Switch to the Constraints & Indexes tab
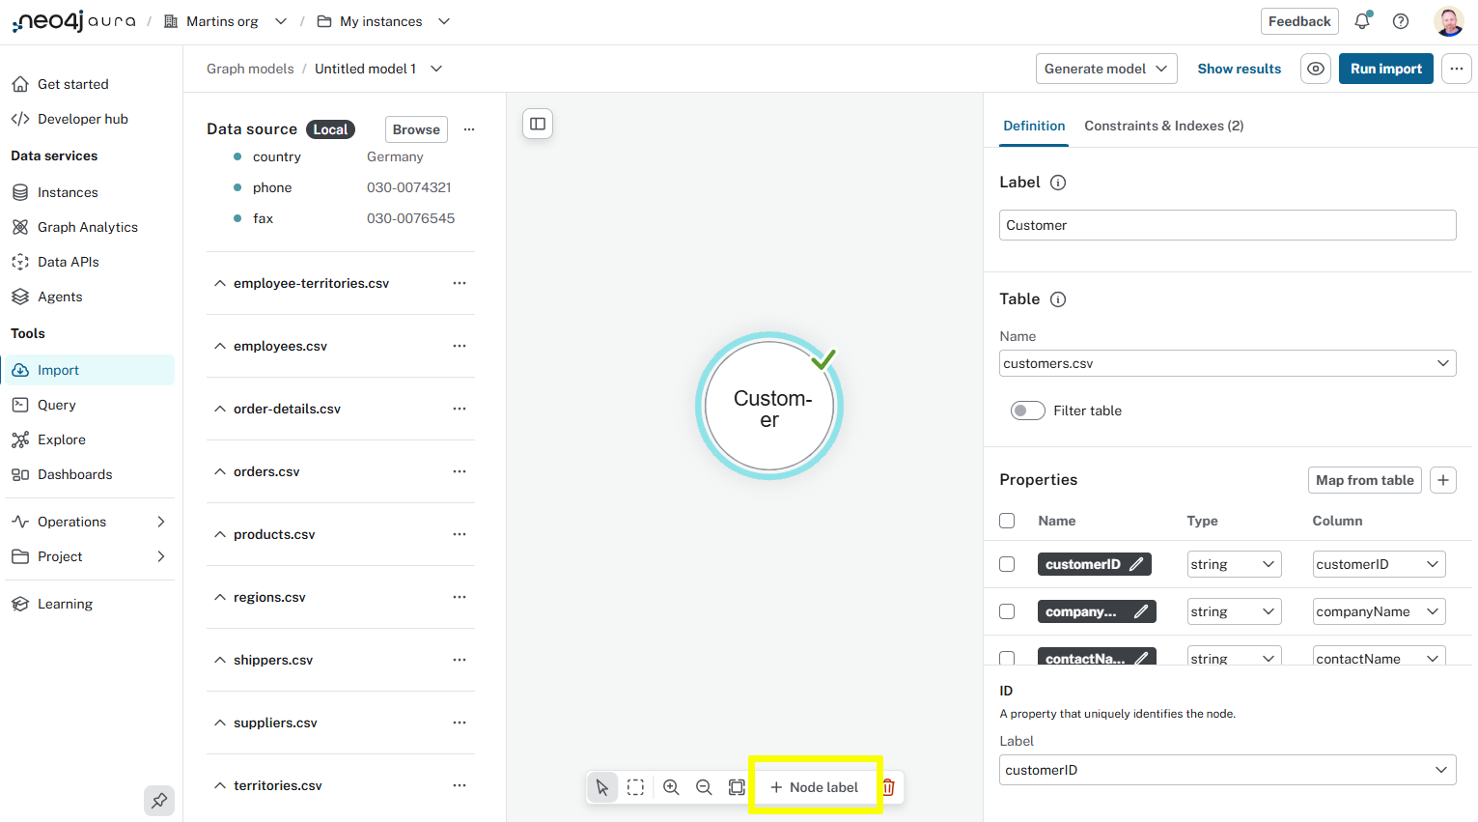The width and height of the screenshot is (1478, 822). (1163, 126)
